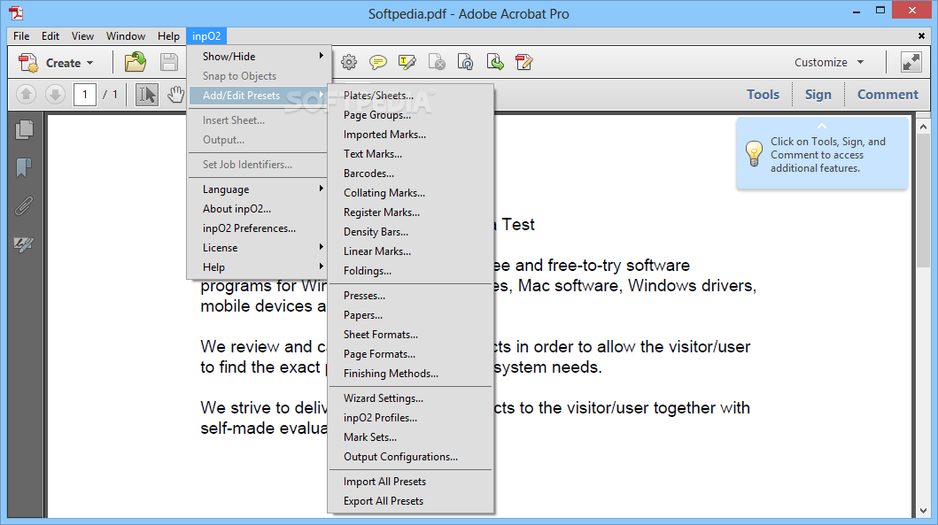Add a sticky note comment icon

click(x=377, y=62)
